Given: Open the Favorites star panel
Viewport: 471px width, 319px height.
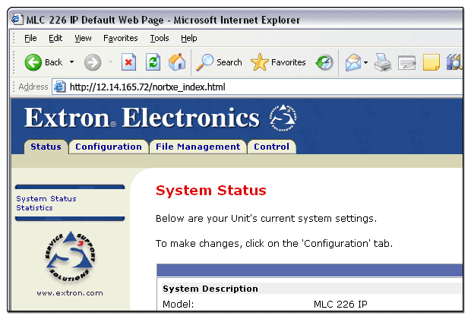Looking at the screenshot, I should (x=279, y=62).
